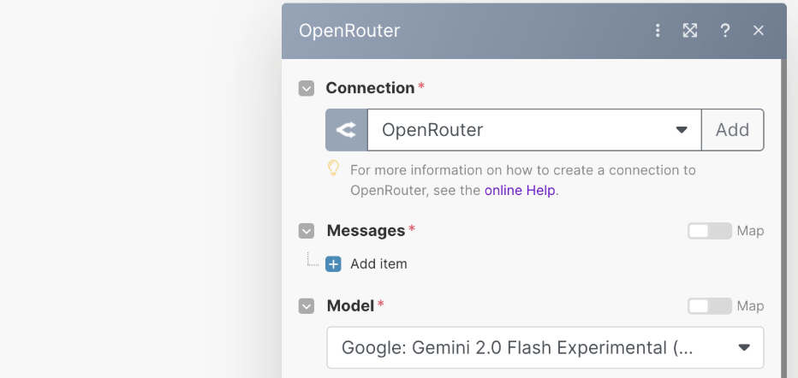This screenshot has width=798, height=378.
Task: Click the Add item label
Action: pos(378,264)
